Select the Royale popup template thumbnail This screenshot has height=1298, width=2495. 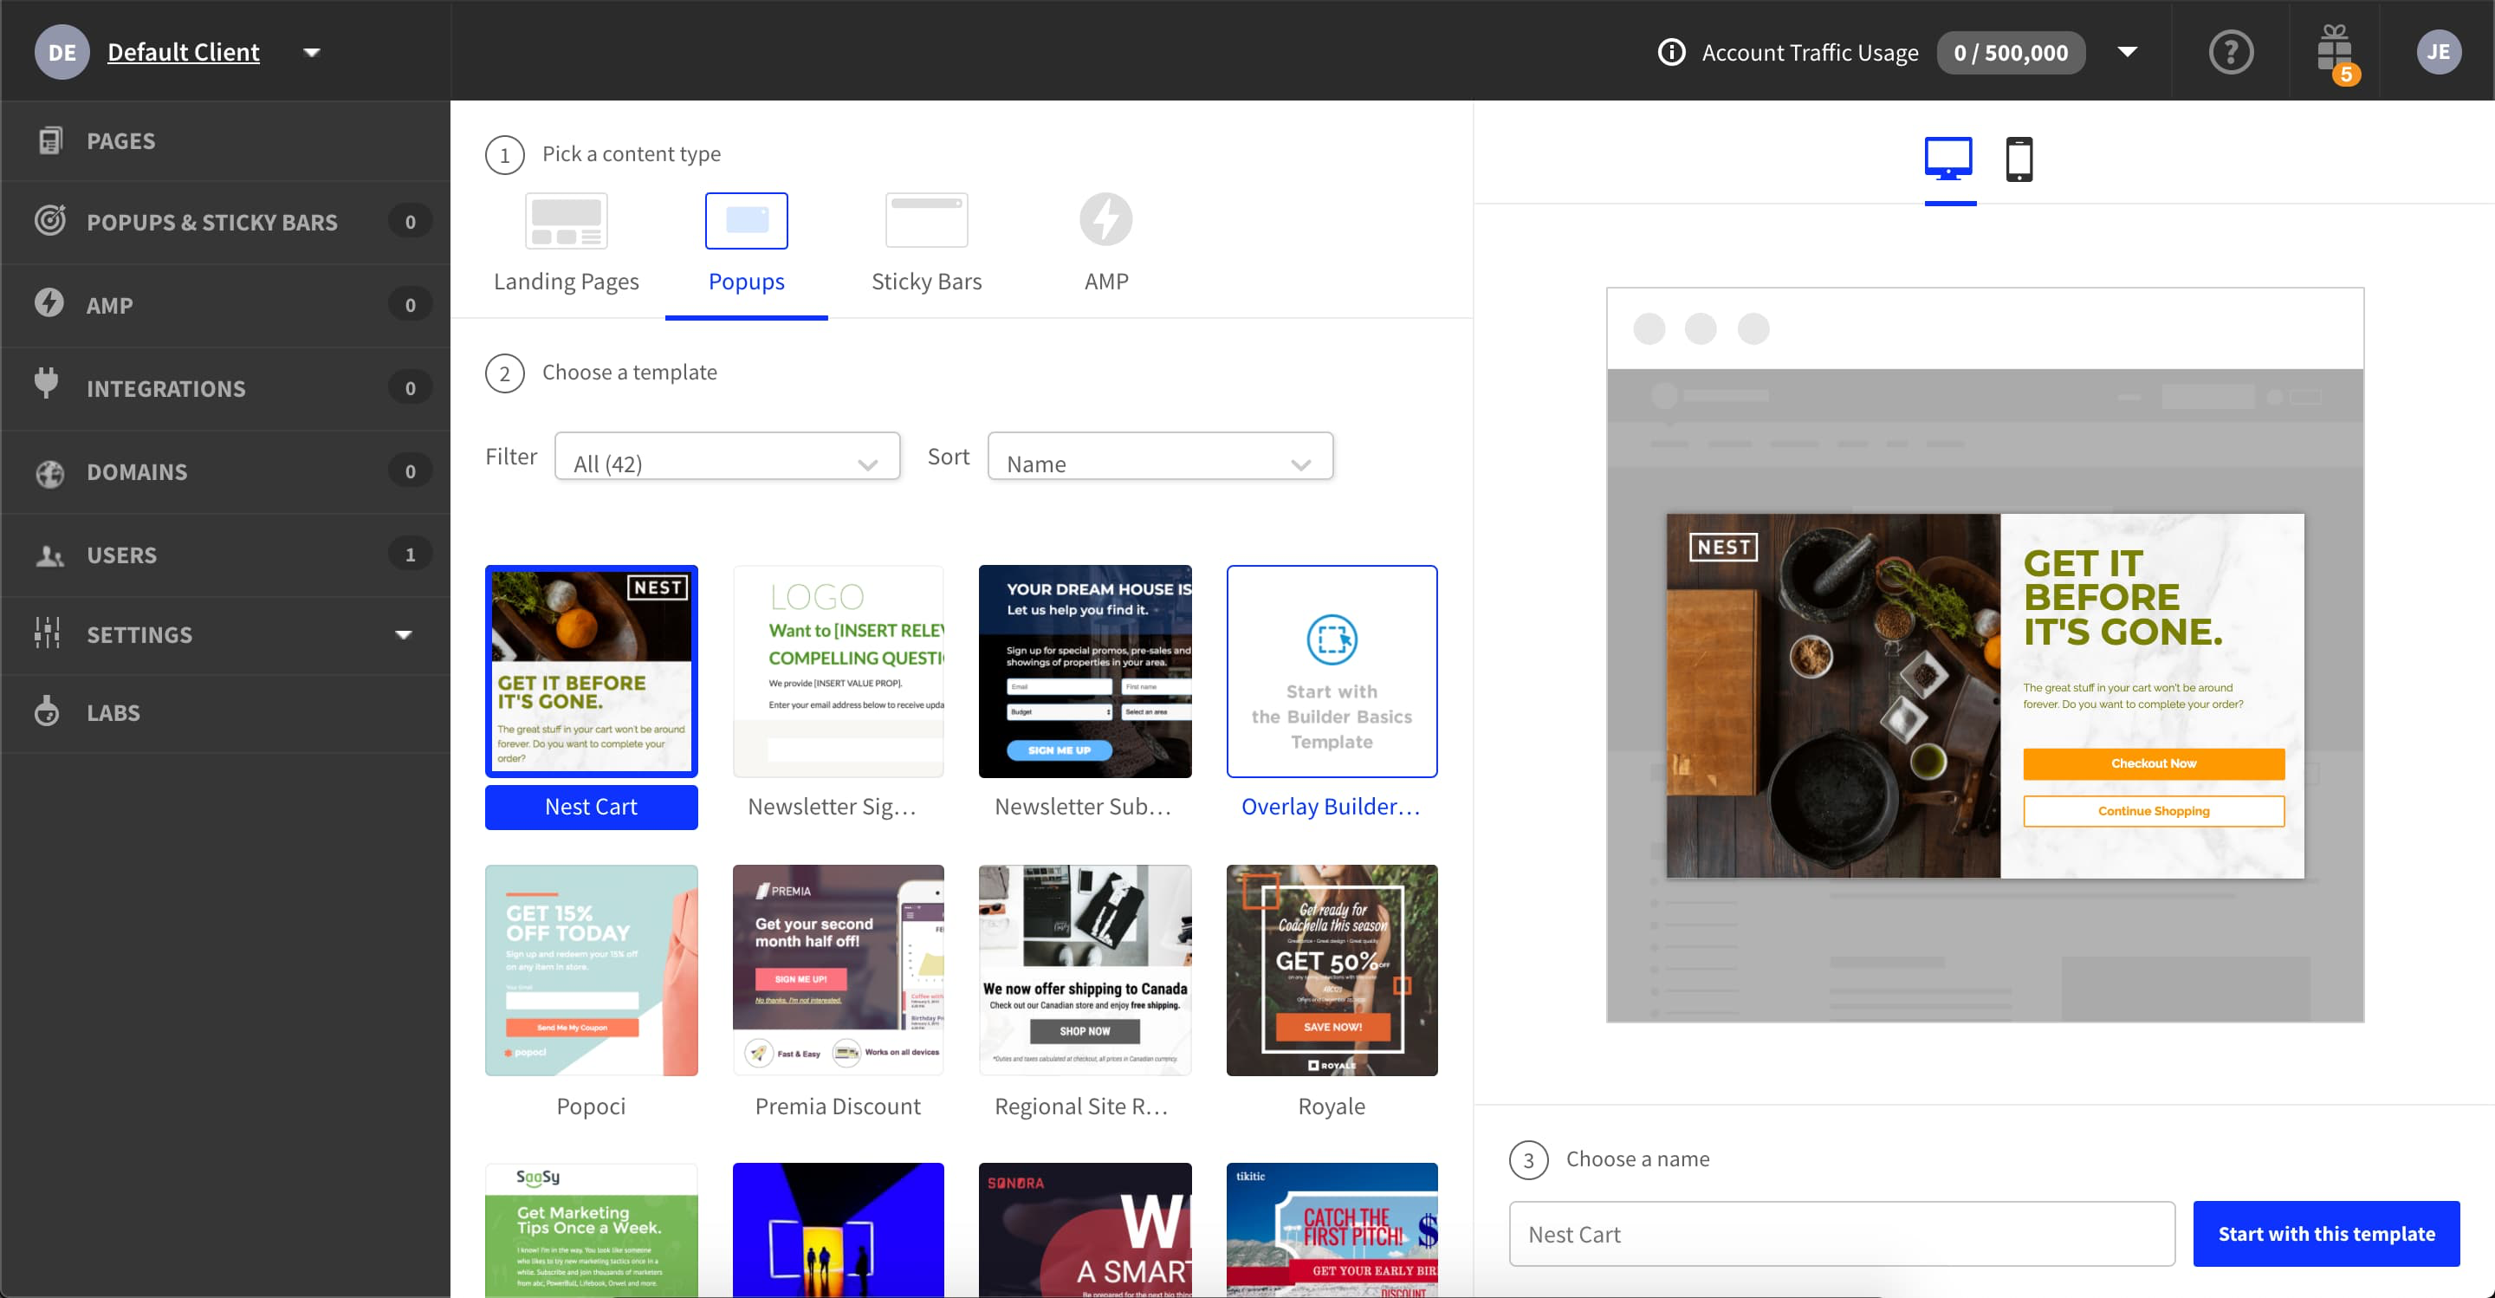point(1331,970)
